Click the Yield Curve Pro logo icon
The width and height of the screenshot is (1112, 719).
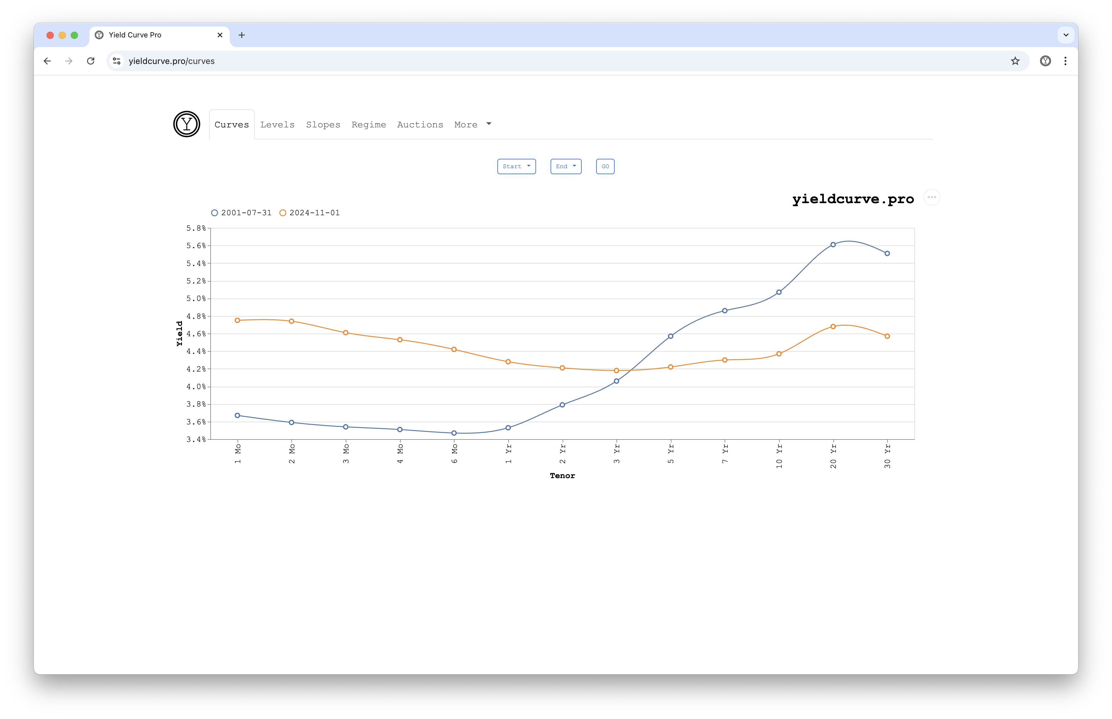(186, 124)
